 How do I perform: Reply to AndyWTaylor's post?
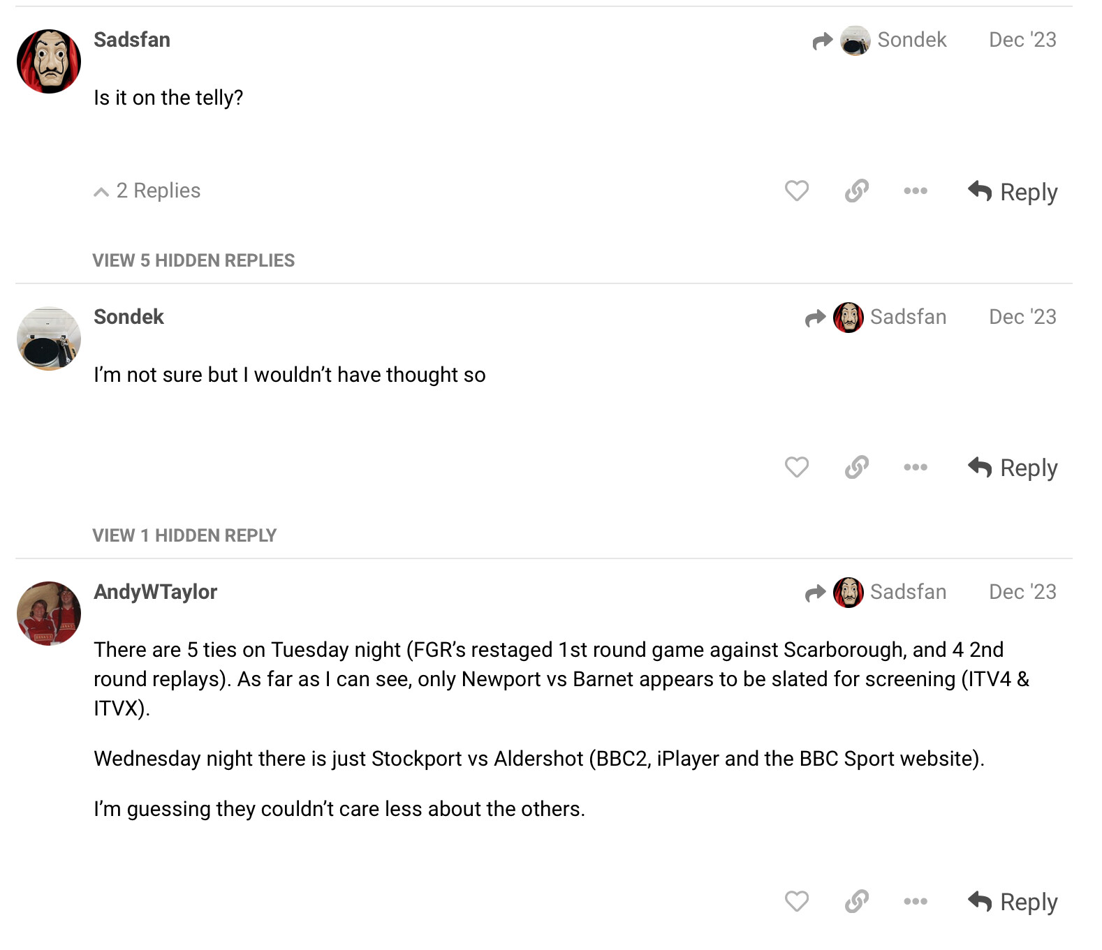click(x=1013, y=902)
